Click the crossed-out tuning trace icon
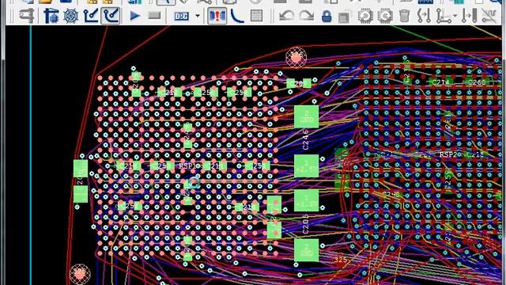Screen dimensions: 506x285 pyautogui.click(x=489, y=16)
